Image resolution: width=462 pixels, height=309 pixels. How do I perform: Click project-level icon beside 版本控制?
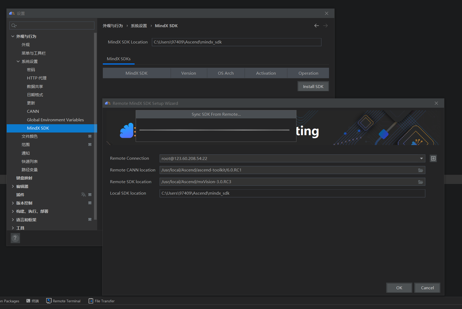pos(90,203)
